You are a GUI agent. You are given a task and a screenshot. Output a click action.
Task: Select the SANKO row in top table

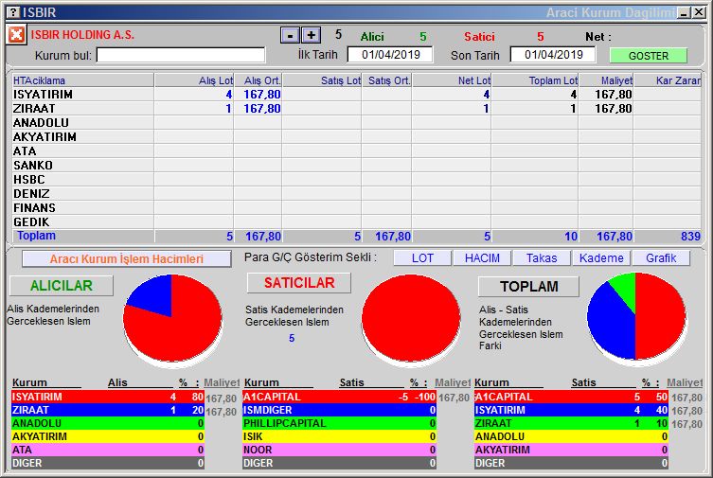356,165
